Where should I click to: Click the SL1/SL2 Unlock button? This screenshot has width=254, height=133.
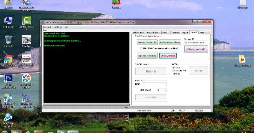[x=151, y=71]
